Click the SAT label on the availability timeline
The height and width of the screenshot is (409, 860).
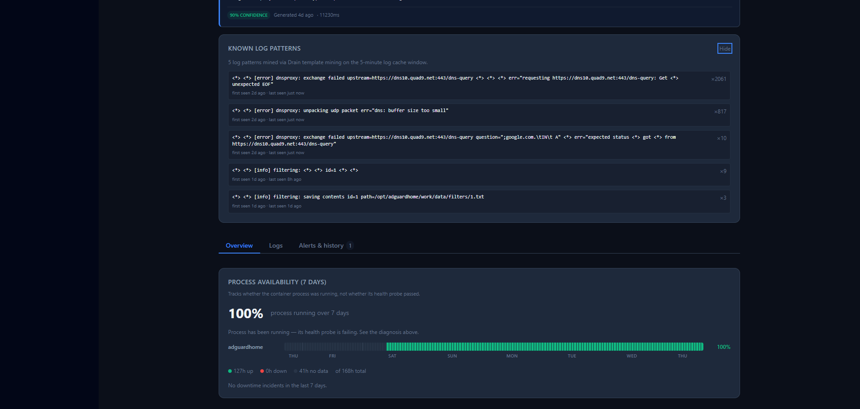pos(392,356)
